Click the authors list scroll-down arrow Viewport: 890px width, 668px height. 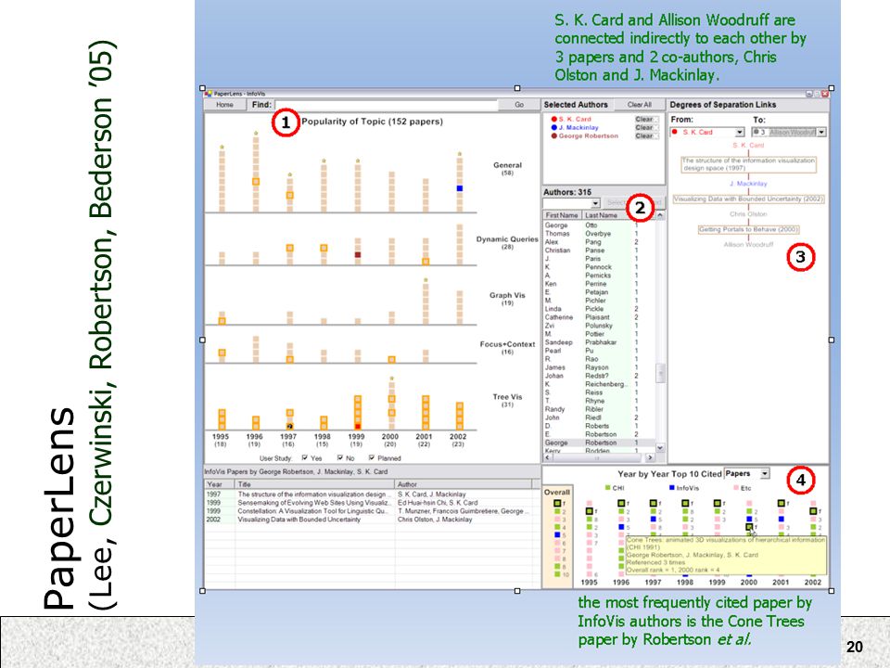(660, 447)
